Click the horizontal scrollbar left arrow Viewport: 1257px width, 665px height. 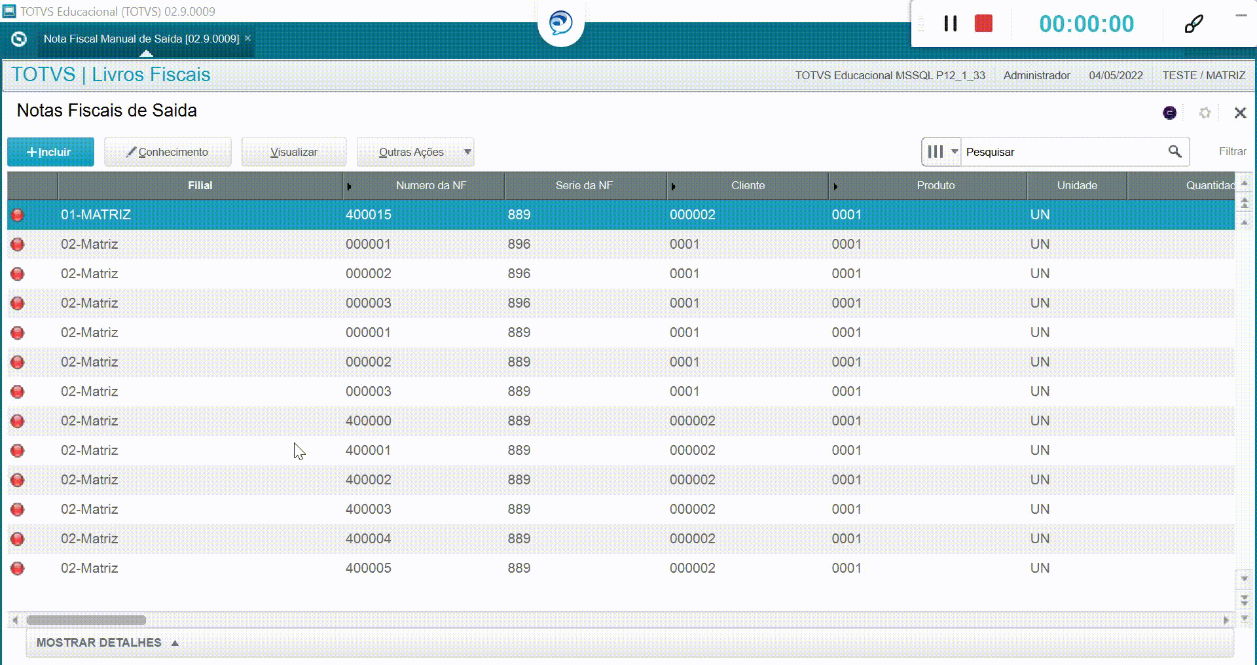(x=15, y=620)
